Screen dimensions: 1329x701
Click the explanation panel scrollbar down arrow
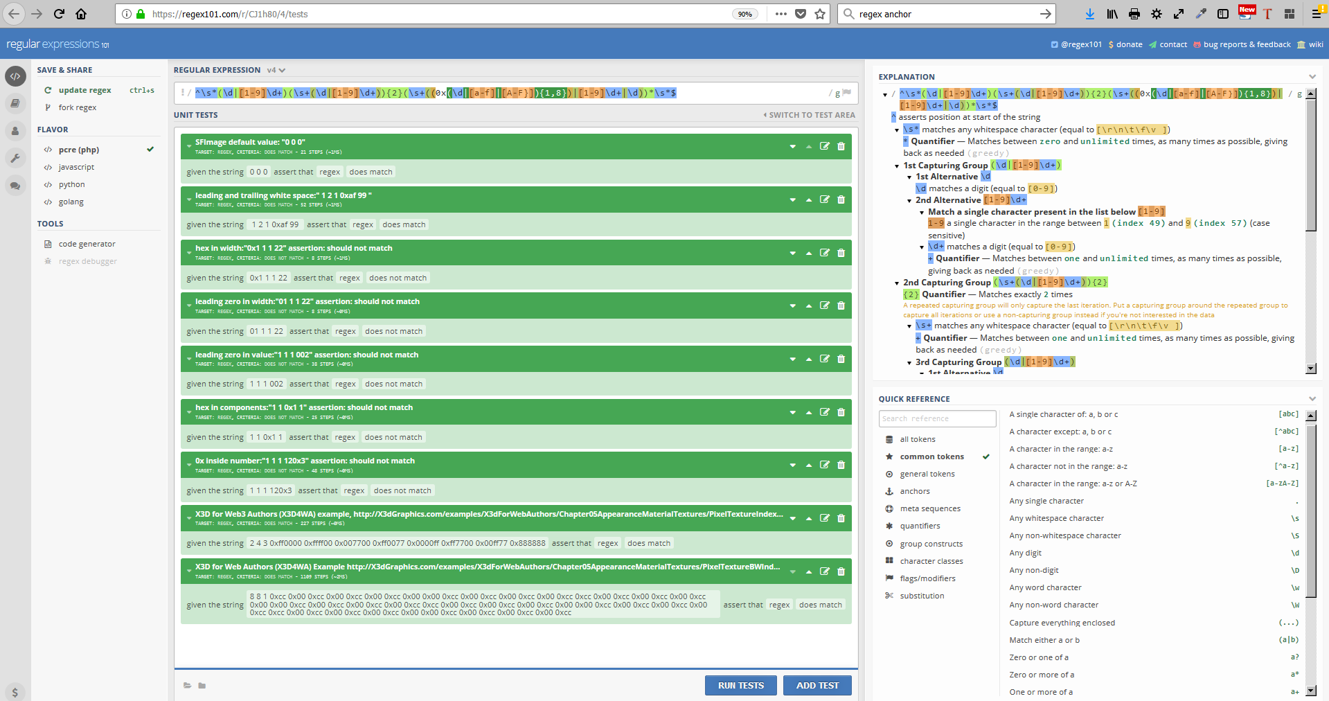[1310, 369]
